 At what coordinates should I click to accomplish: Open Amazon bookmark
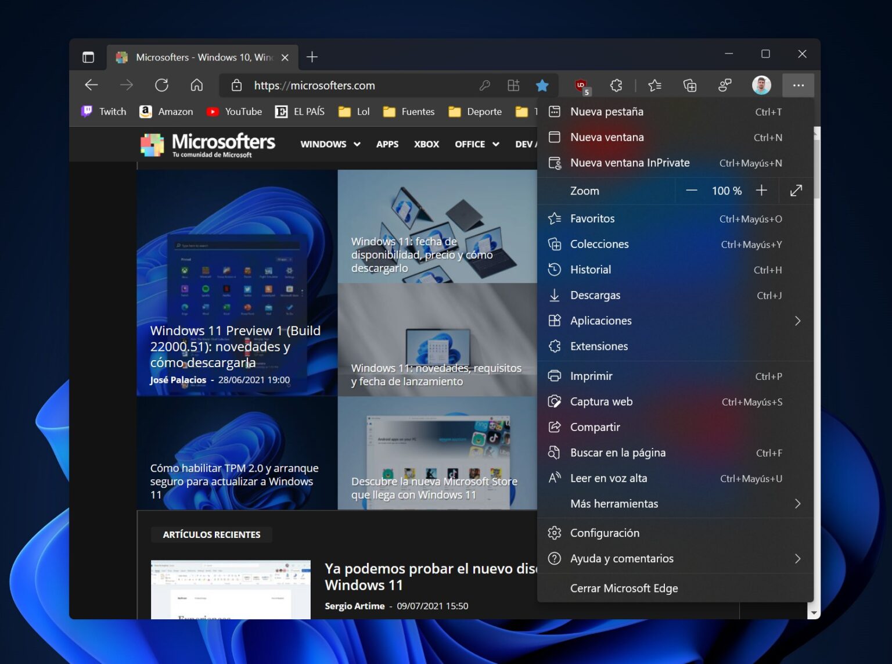[166, 112]
